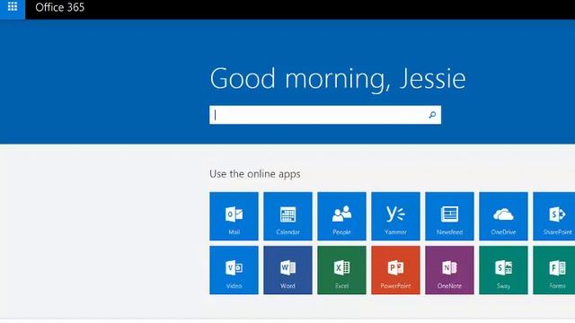Viewport: 575px width, 323px height.
Task: Click the search magnifier icon
Action: pyautogui.click(x=432, y=115)
